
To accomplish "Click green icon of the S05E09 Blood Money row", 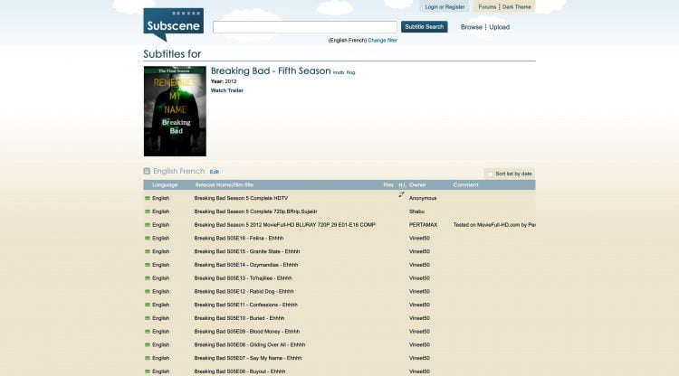I will 148,332.
